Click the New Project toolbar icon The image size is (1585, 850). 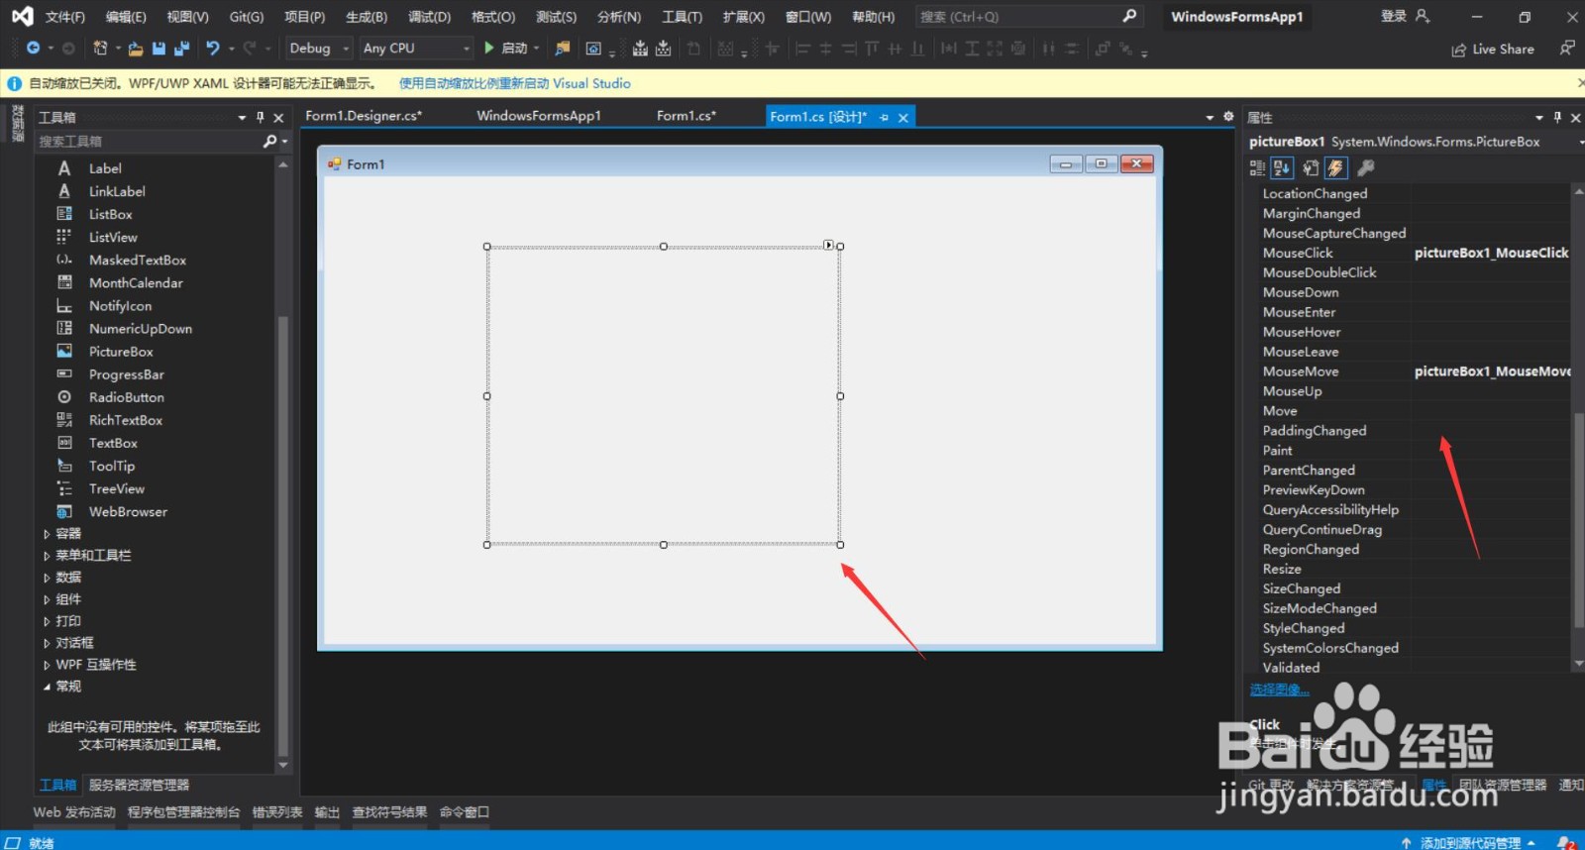click(100, 48)
